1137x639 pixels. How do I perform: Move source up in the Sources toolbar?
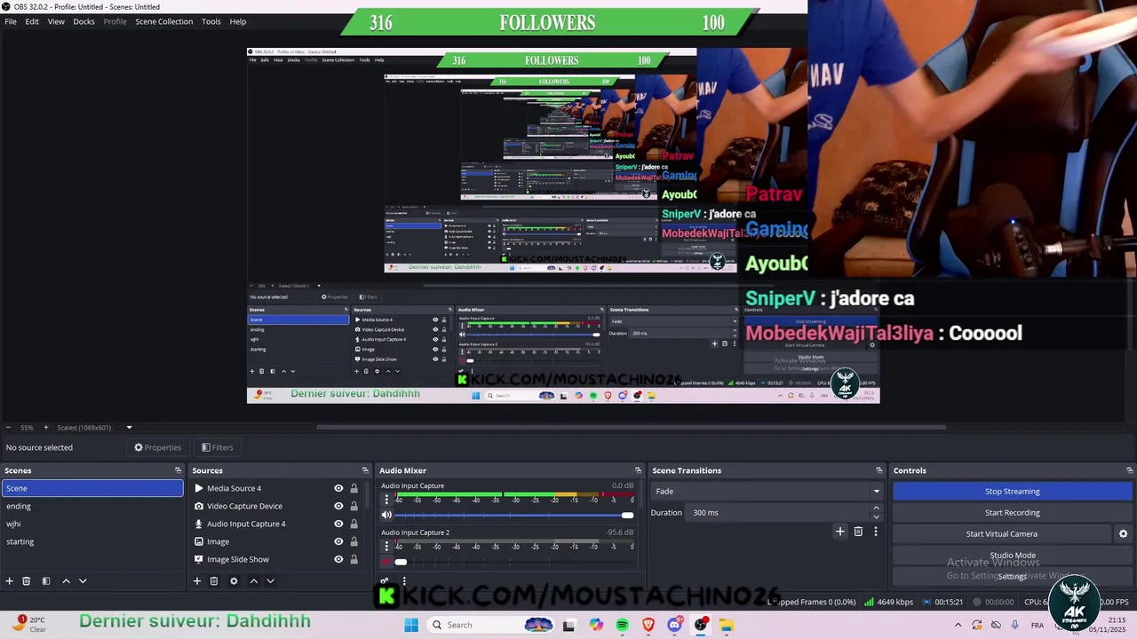point(253,581)
